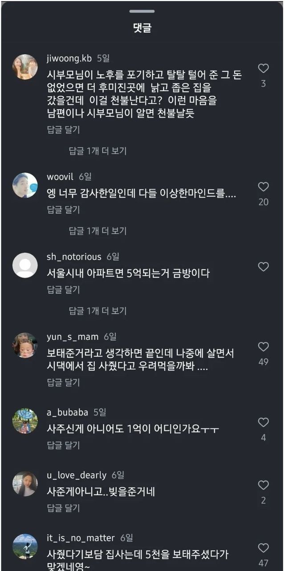This screenshot has width=285, height=571.
Task: Tap the heart on u_love_dearly's comment
Action: [264, 485]
